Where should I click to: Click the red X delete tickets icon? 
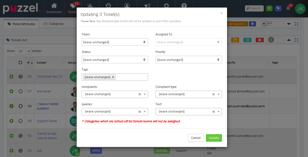pyautogui.click(x=259, y=40)
